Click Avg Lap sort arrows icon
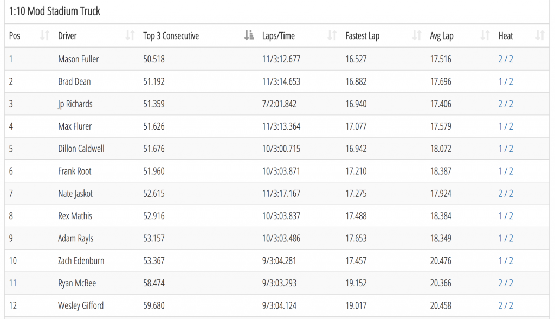Screen dimensions: 555x319 (x=485, y=35)
